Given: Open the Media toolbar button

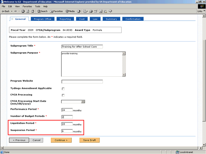Looking at the screenshot, I should coord(70,12).
